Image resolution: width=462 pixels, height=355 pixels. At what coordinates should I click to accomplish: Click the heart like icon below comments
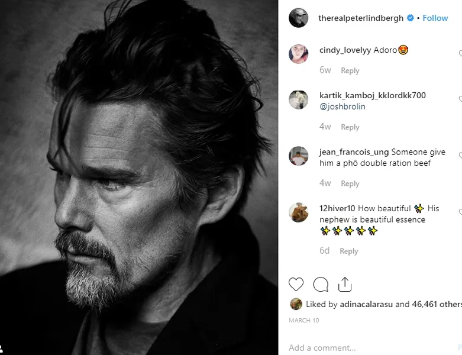coord(296,285)
